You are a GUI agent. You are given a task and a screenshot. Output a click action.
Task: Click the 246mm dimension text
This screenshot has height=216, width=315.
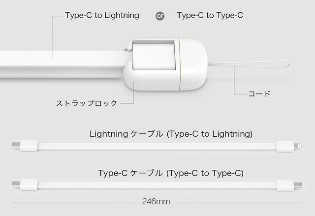[156, 201]
